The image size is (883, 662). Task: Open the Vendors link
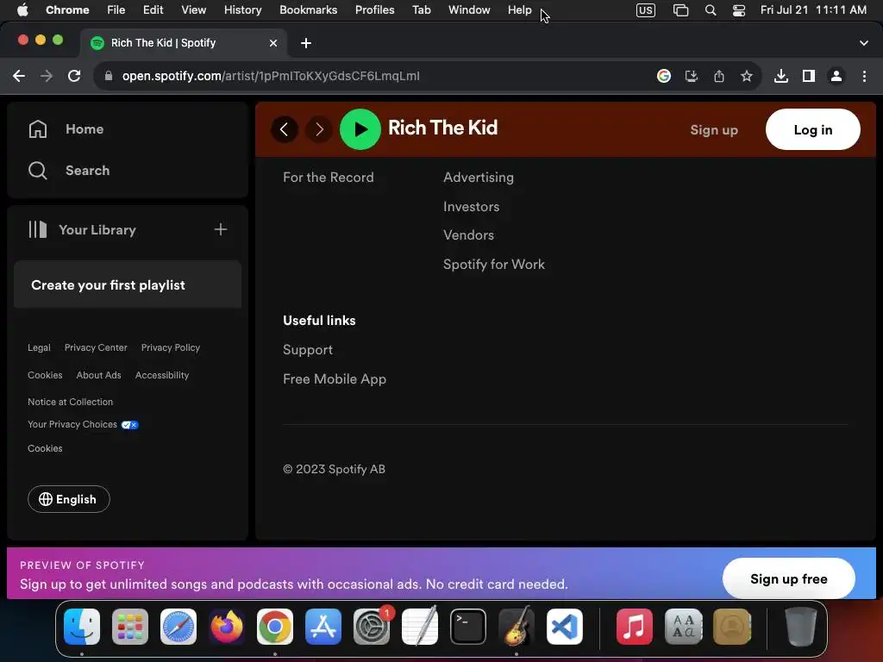click(468, 234)
